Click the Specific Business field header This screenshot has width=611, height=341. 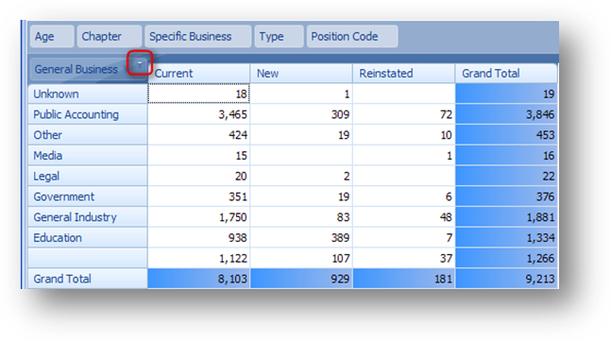(198, 36)
